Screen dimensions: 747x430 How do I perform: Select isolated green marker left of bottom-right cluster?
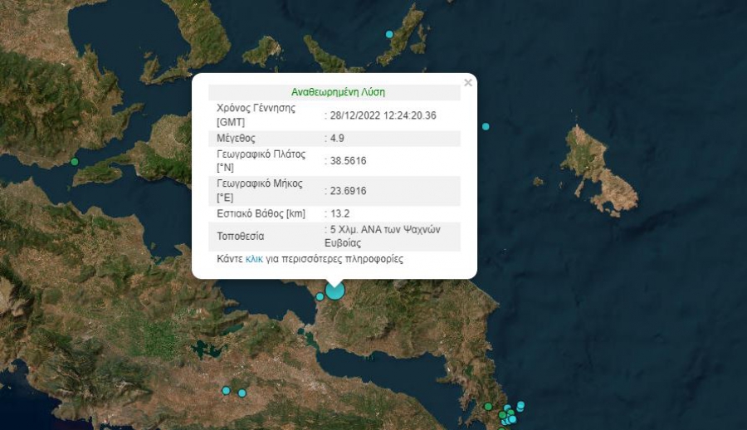click(x=488, y=406)
